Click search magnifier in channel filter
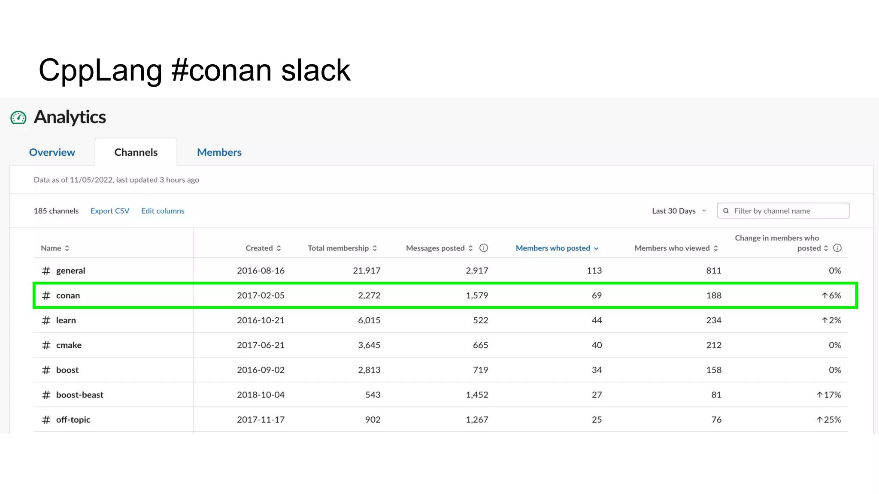 [x=726, y=211]
